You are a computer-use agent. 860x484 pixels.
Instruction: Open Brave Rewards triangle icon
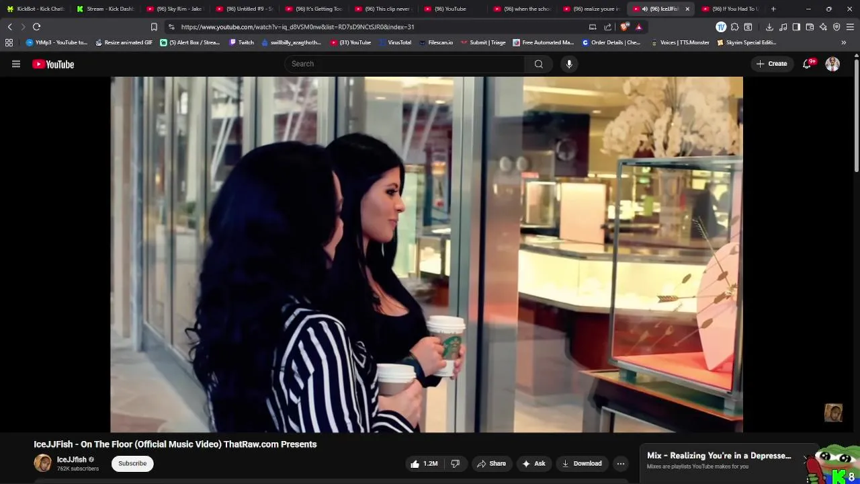coord(639,27)
